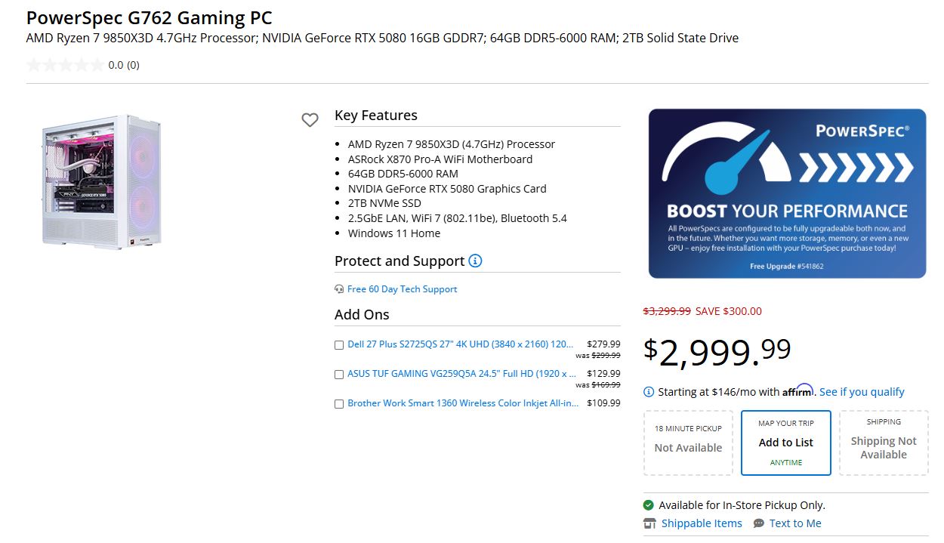The width and height of the screenshot is (944, 543).
Task: Click the green checkmark near In-Store Pickup message
Action: [648, 504]
